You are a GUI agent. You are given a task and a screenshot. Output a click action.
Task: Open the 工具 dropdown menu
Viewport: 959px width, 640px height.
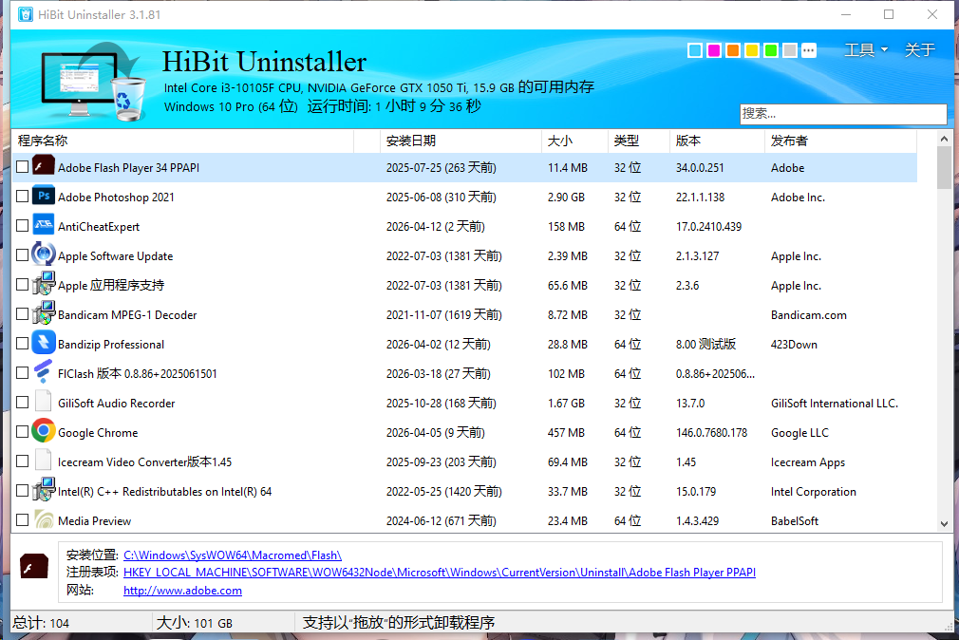(x=866, y=50)
